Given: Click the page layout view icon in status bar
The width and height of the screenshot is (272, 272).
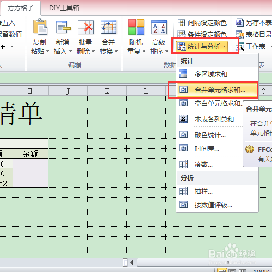Looking at the screenshot, I should coord(232,271).
